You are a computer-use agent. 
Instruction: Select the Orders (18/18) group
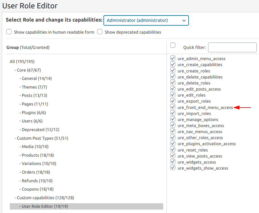click(x=35, y=172)
